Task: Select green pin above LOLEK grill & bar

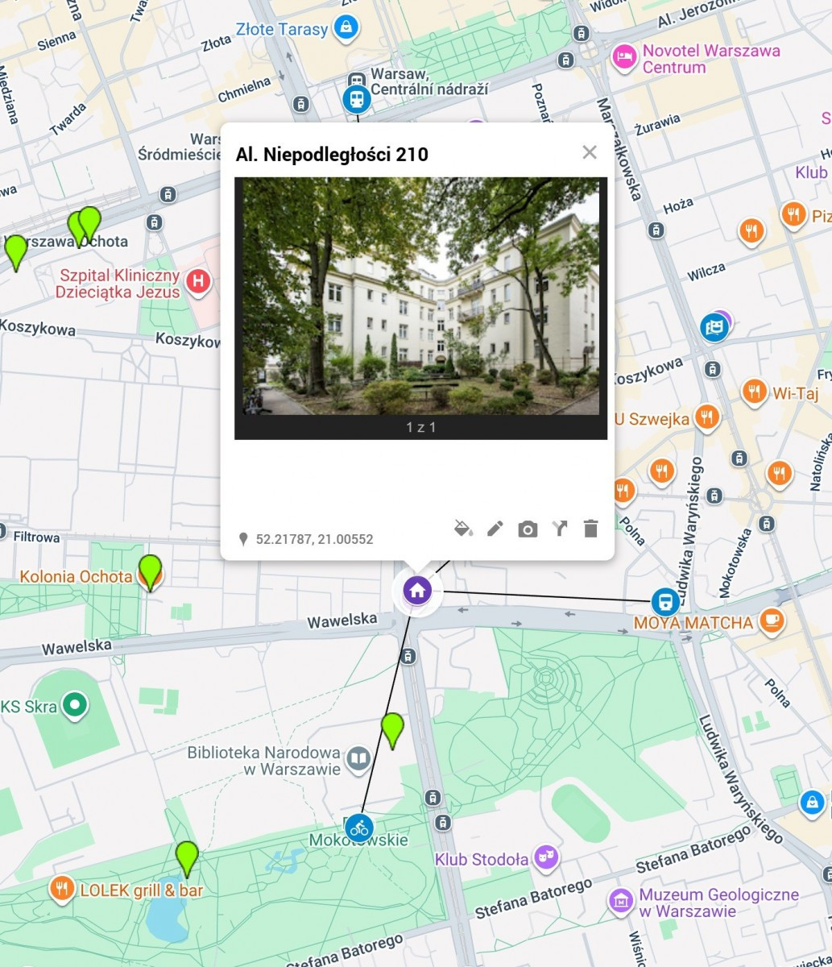Action: point(187,857)
